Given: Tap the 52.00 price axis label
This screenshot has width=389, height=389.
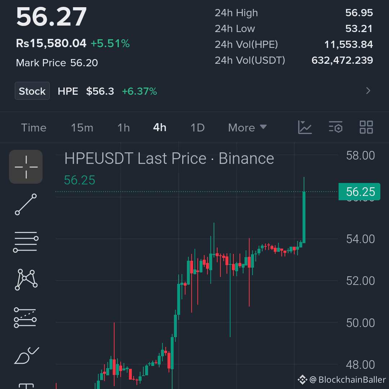Looking at the screenshot, I should (360, 281).
